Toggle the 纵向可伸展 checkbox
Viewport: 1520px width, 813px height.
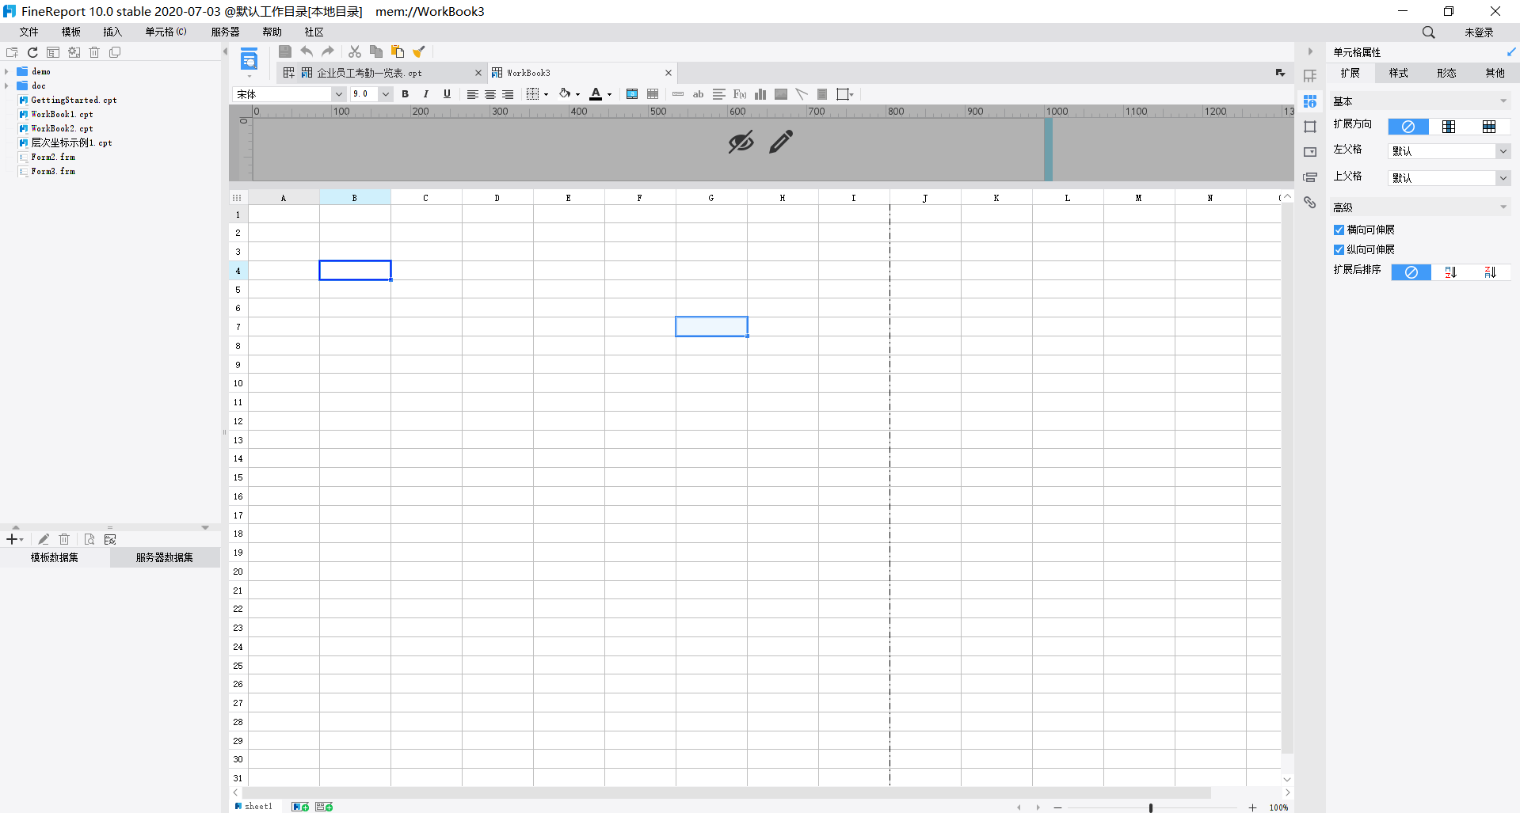[1339, 250]
